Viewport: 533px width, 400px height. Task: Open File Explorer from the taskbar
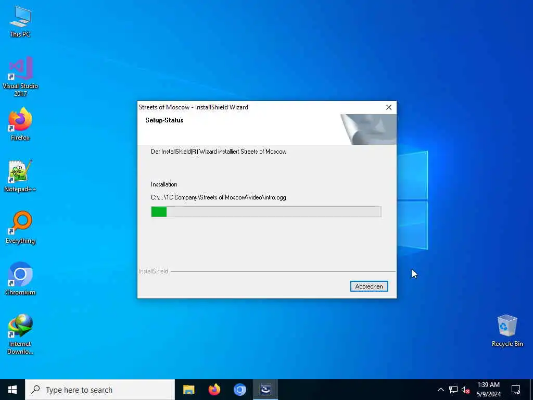point(188,390)
